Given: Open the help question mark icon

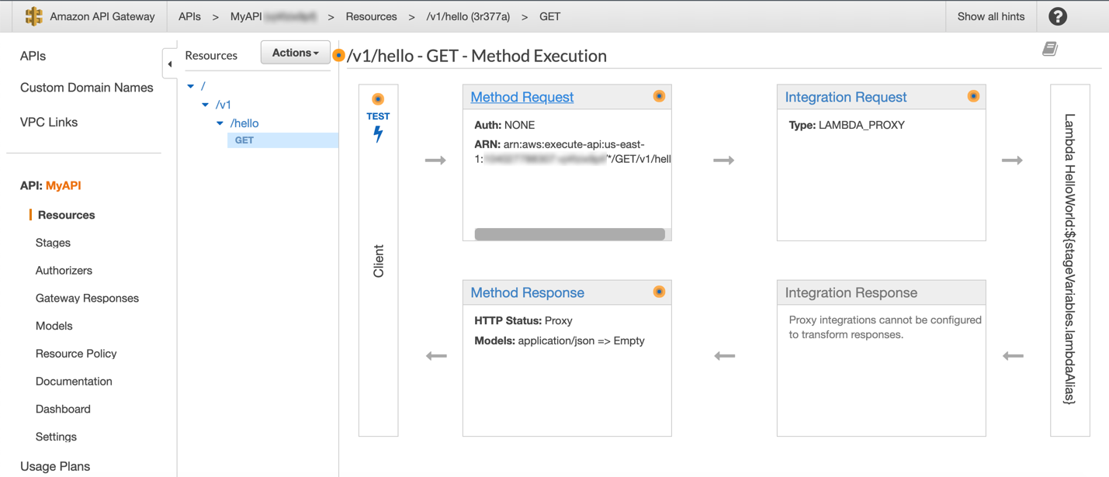Looking at the screenshot, I should (1057, 16).
